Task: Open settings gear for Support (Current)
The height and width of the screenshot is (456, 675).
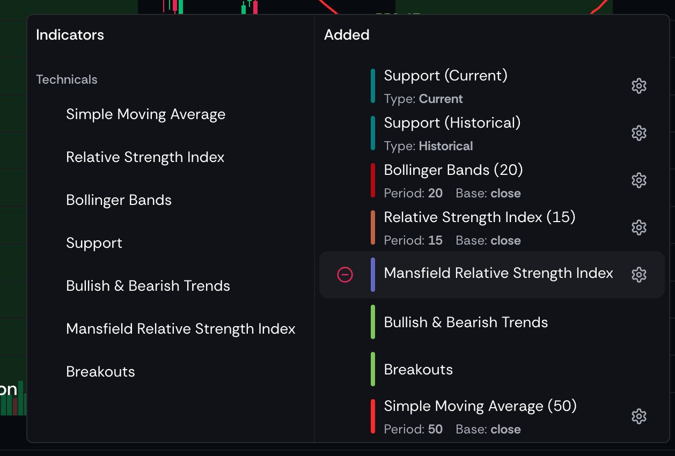Action: click(x=639, y=86)
